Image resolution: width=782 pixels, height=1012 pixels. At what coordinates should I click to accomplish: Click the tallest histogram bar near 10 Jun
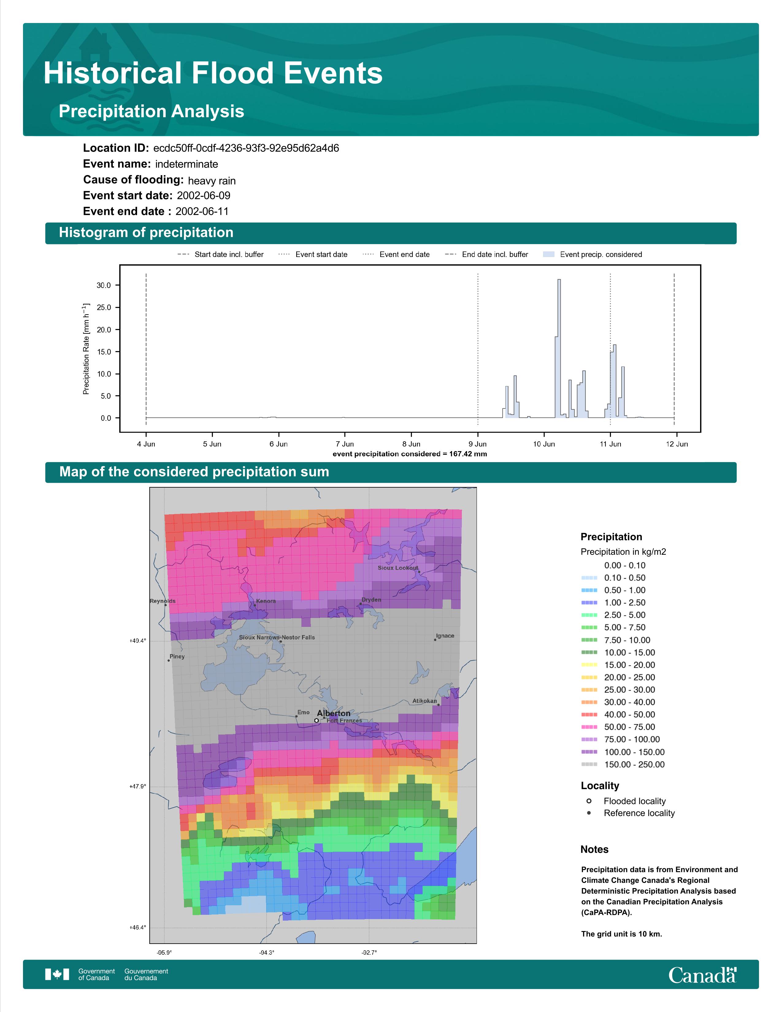tap(559, 347)
